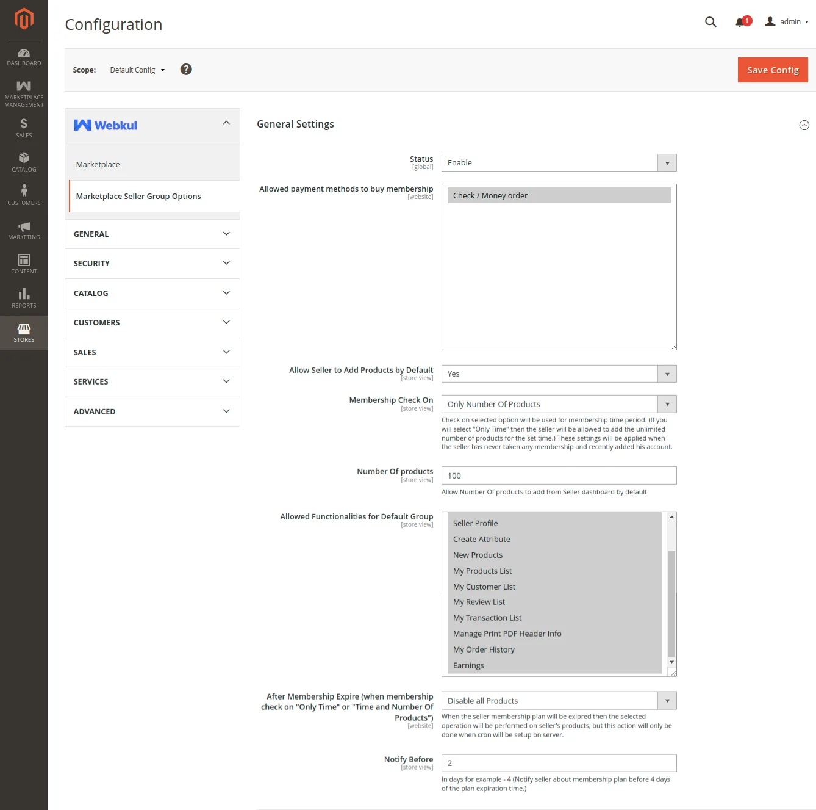Screen dimensions: 816x810
Task: Open the Sales section in the sidebar
Action: pos(24,128)
